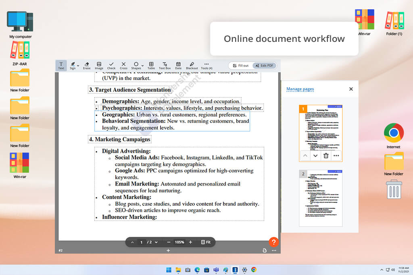The image size is (413, 275).
Task: Zoom in with the plus button
Action: (x=190, y=242)
